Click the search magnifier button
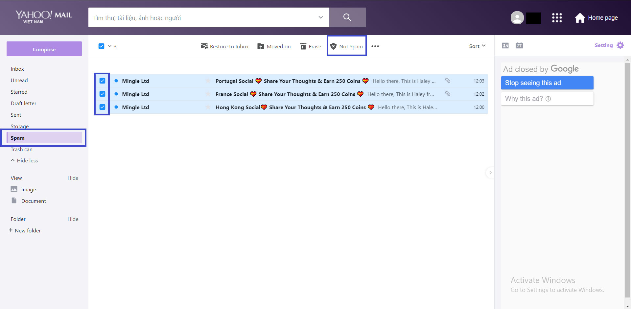 click(x=347, y=17)
